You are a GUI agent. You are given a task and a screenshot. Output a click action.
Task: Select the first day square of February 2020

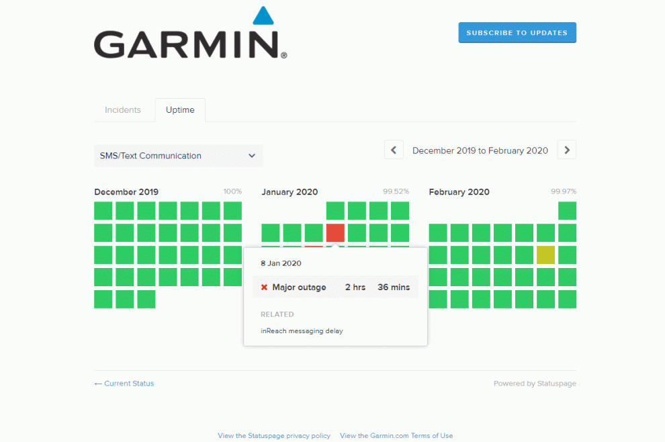pos(567,211)
